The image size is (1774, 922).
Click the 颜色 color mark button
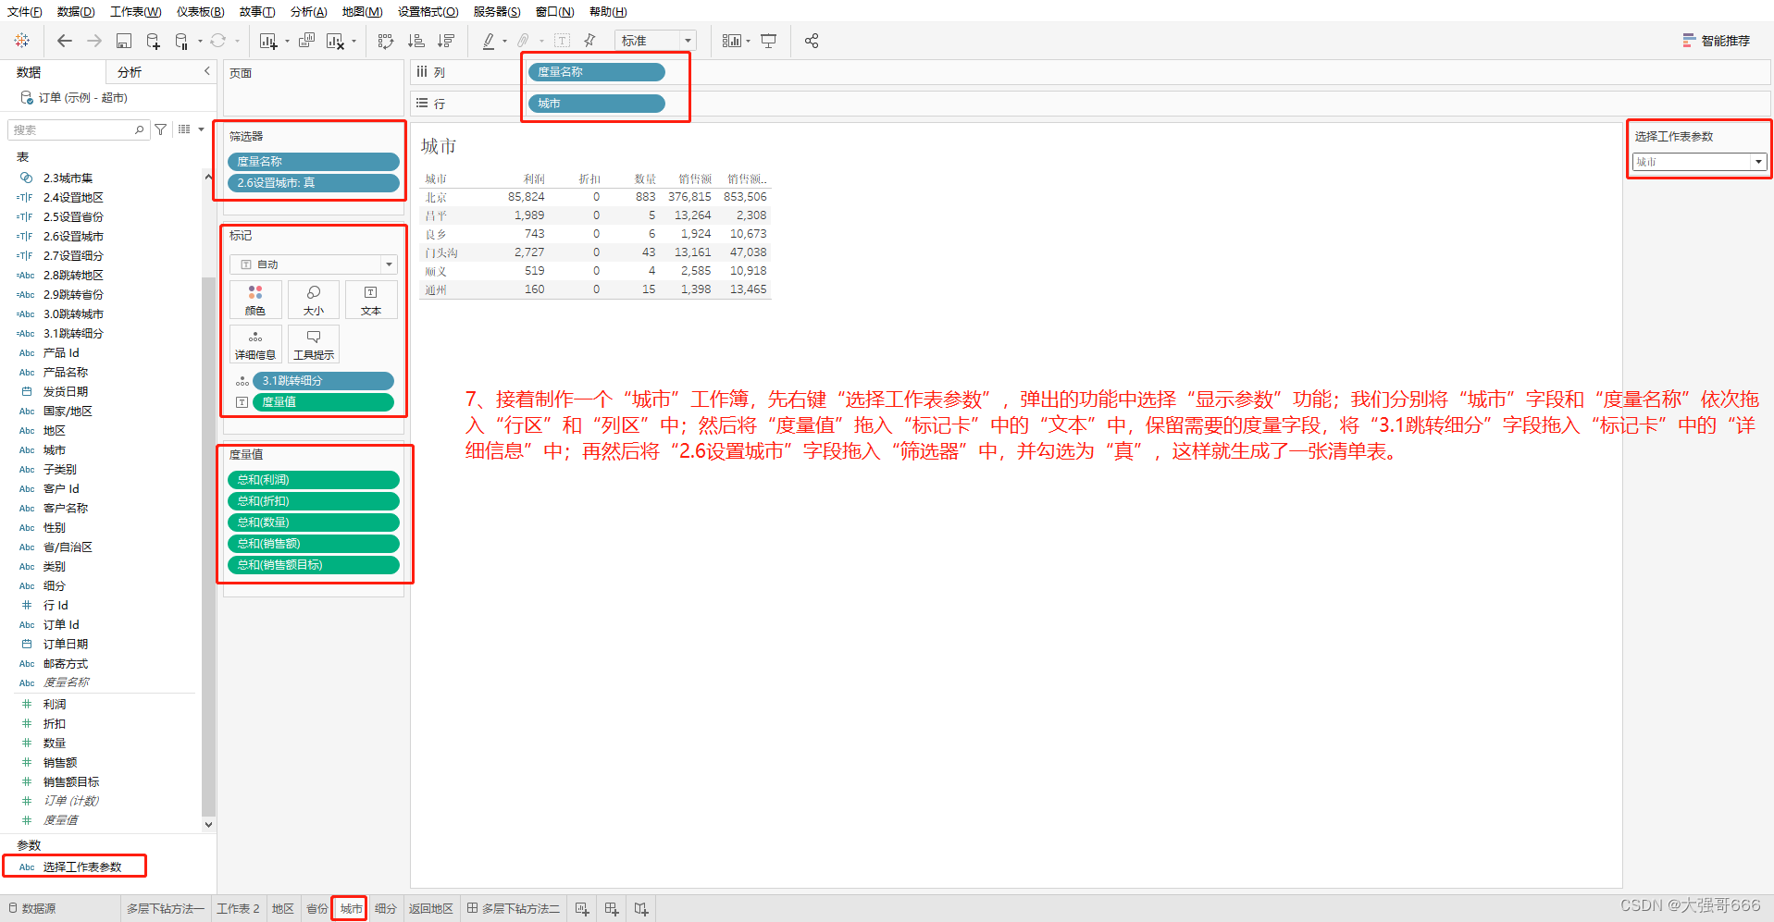(255, 301)
